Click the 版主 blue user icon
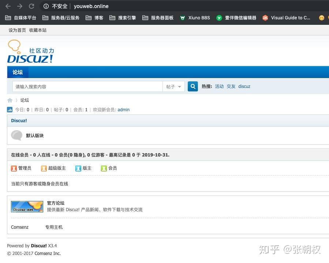 click(78, 168)
